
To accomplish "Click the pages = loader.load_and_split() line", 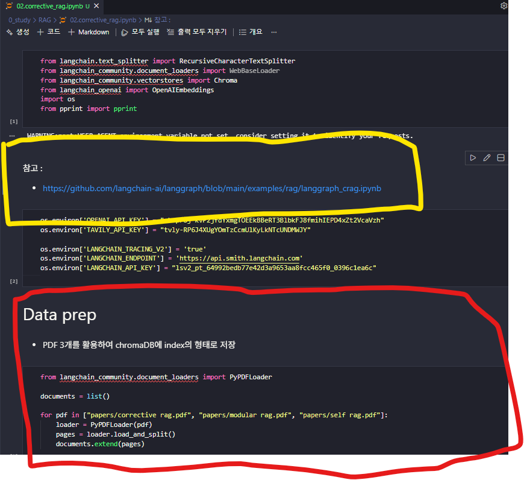I will click(115, 434).
